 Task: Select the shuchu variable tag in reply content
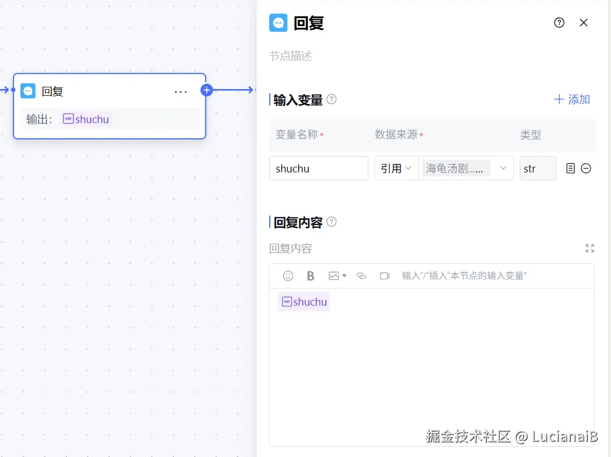pyautogui.click(x=304, y=302)
